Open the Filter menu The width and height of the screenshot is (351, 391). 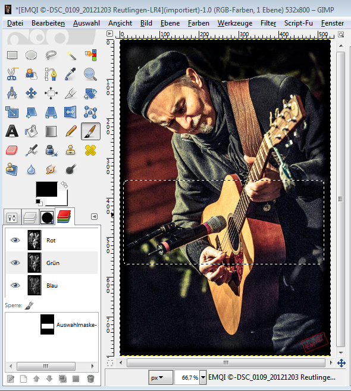[x=268, y=23]
